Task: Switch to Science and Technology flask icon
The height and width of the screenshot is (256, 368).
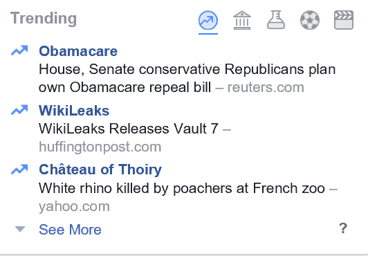Action: (x=276, y=20)
